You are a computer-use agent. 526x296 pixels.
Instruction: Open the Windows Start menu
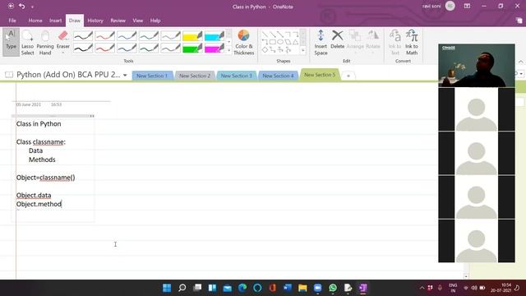pyautogui.click(x=167, y=288)
